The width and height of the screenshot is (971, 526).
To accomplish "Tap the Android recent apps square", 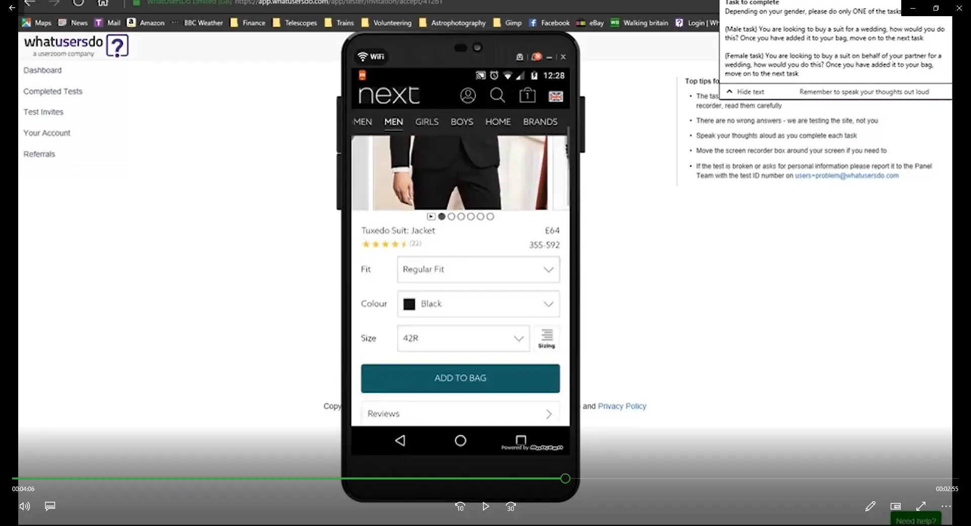I will click(521, 440).
